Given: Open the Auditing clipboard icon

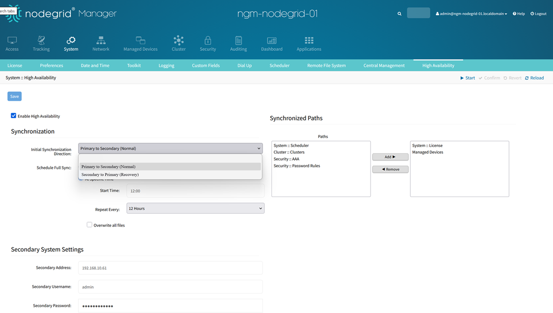Looking at the screenshot, I should [x=238, y=41].
